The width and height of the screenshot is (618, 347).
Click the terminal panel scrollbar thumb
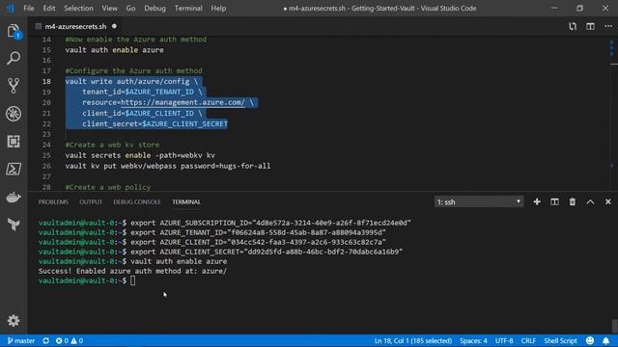pos(614,326)
